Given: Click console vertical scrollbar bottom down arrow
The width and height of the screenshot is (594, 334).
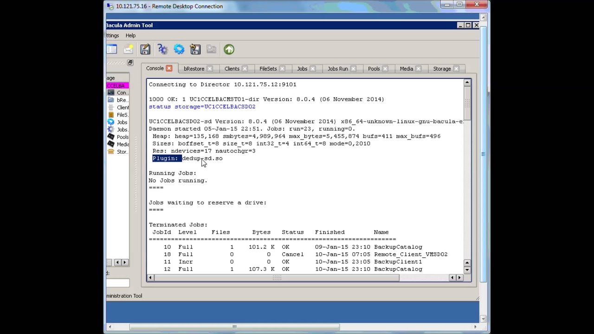Looking at the screenshot, I should coord(467,270).
